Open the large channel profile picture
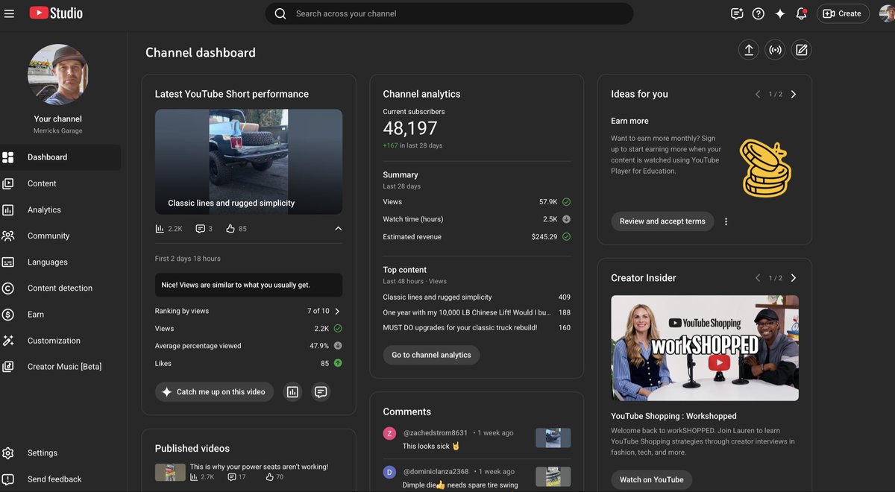895x492 pixels. pos(58,75)
